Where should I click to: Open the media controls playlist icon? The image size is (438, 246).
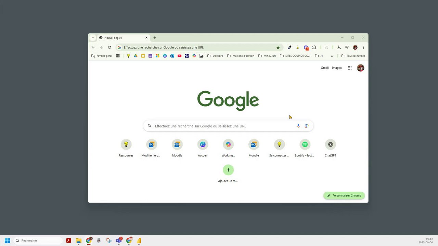347,47
